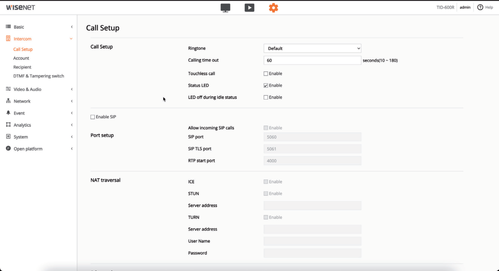Screen dimensions: 499x271
Task: Open the Event menu label
Action: click(19, 113)
